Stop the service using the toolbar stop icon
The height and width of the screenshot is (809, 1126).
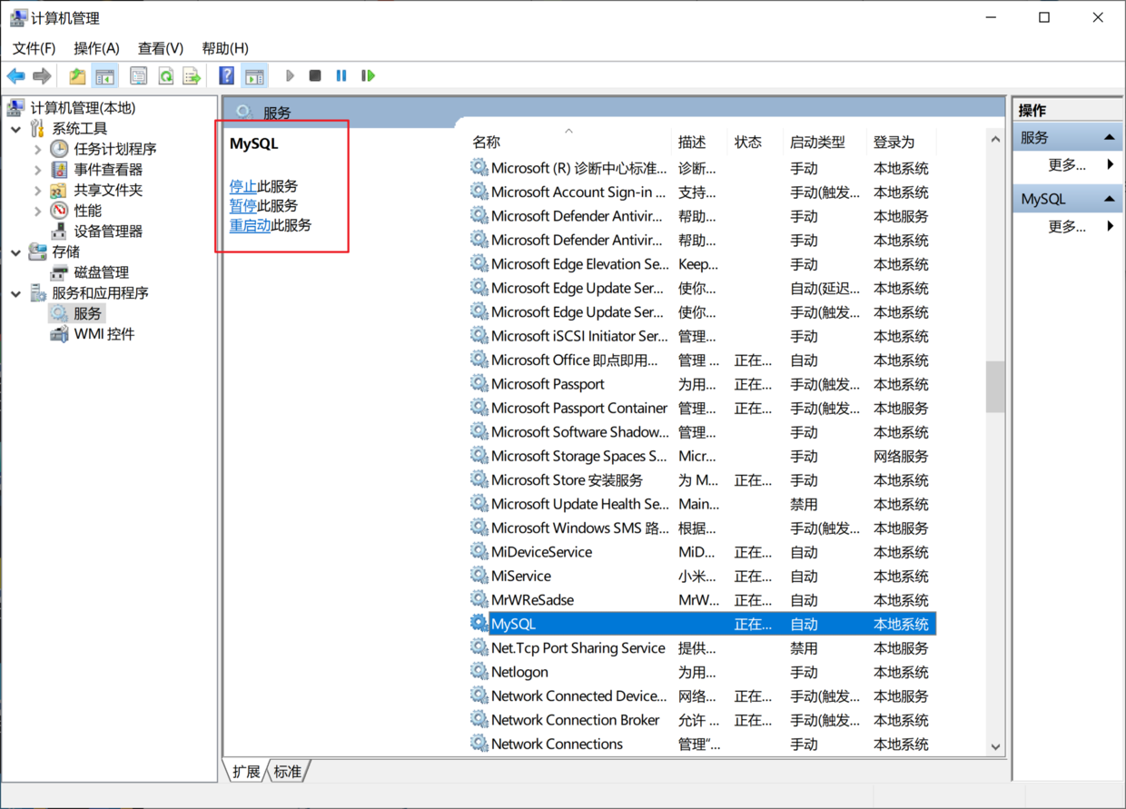(x=315, y=76)
